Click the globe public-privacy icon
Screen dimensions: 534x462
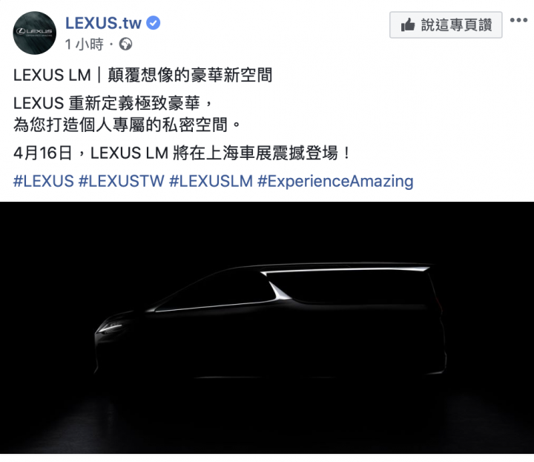point(125,44)
